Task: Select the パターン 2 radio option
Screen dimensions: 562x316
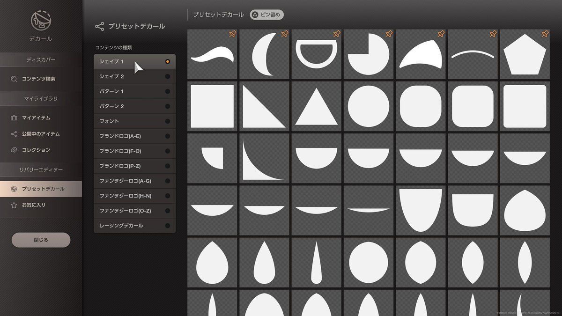Action: click(168, 107)
